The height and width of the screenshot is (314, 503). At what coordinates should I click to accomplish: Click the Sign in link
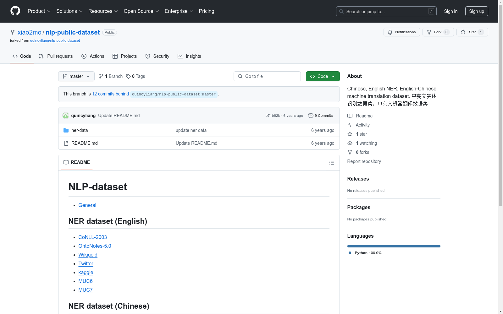451,11
